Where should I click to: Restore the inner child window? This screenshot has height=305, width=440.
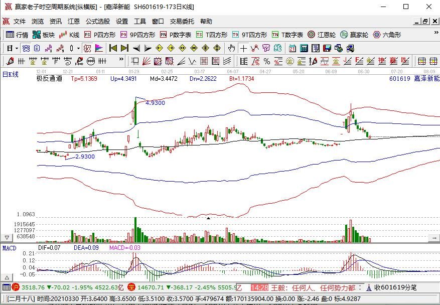point(425,22)
